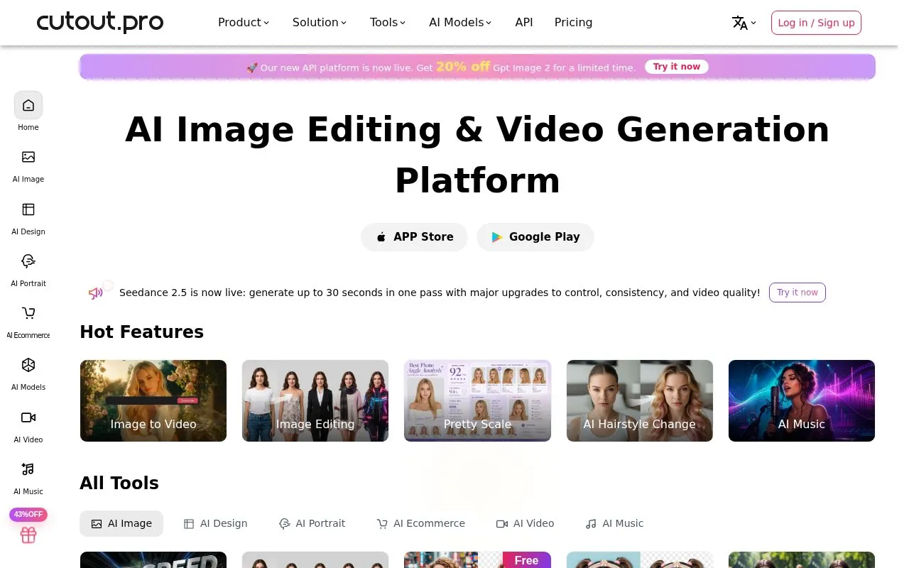Open the Image Editing feature card
This screenshot has height=568, width=909.
pyautogui.click(x=315, y=400)
